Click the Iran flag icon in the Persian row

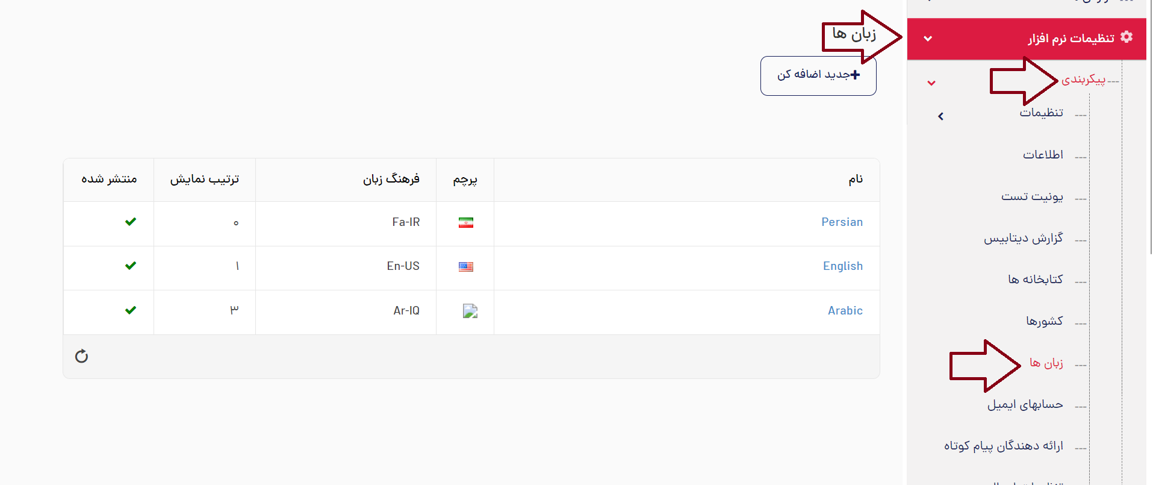point(466,222)
